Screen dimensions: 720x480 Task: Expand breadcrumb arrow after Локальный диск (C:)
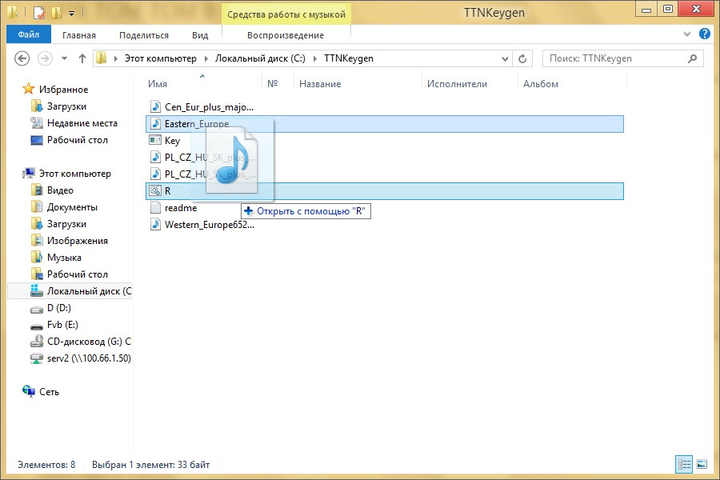coord(314,58)
